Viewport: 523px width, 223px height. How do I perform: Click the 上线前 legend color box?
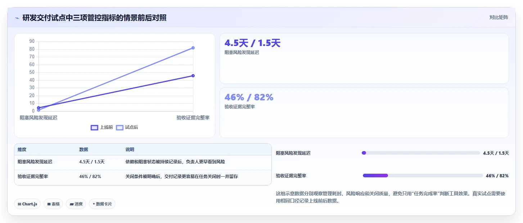(x=94, y=127)
